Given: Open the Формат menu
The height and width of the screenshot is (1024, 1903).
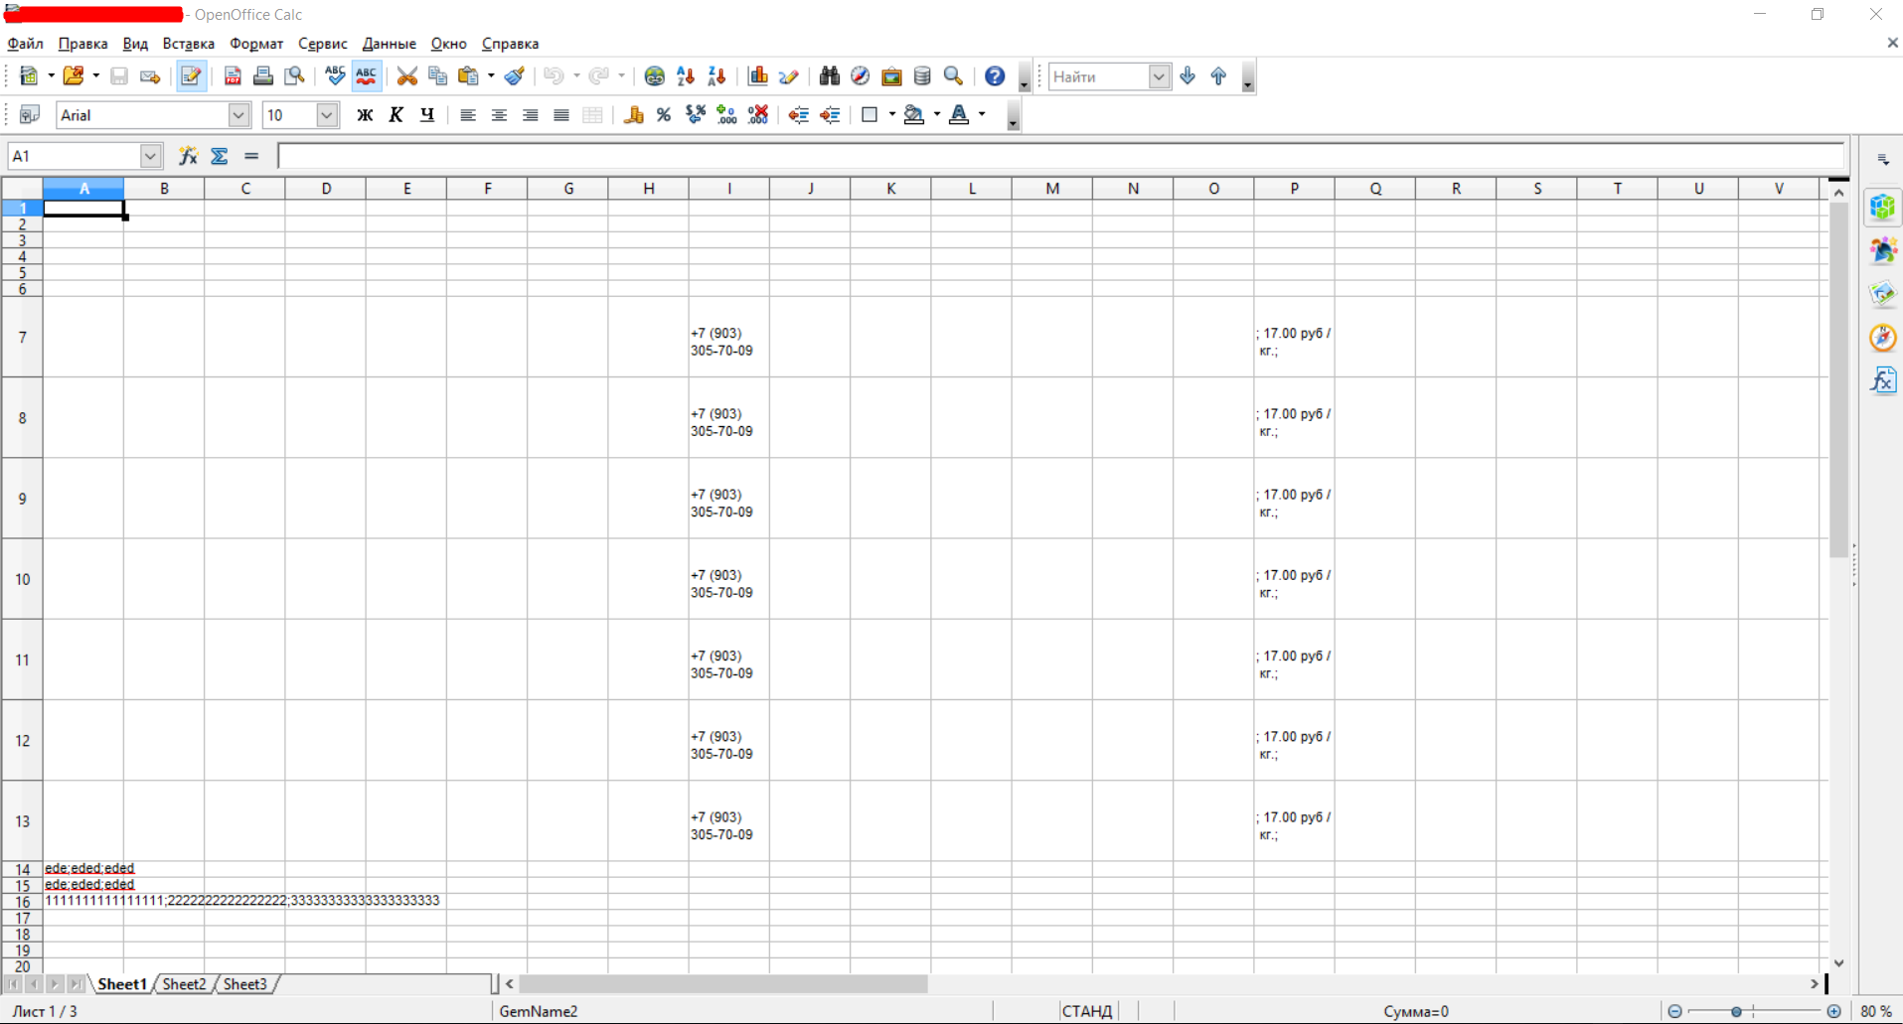Looking at the screenshot, I should (256, 44).
